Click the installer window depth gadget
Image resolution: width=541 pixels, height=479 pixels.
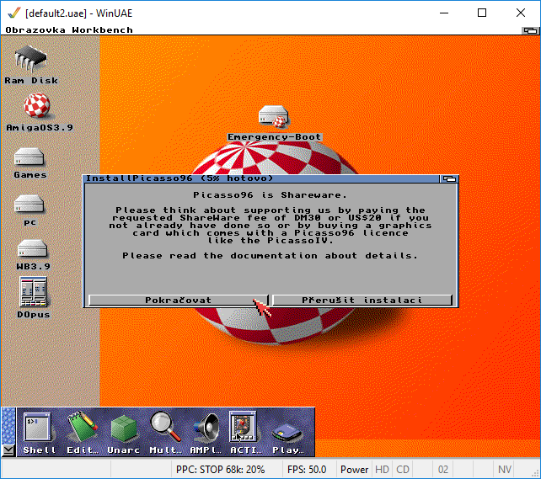tap(451, 178)
